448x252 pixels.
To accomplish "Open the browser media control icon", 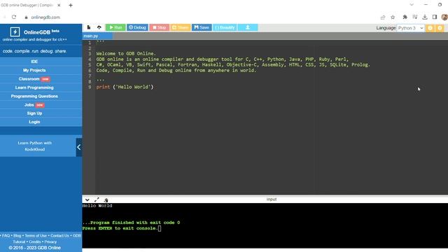I will coord(415,17).
